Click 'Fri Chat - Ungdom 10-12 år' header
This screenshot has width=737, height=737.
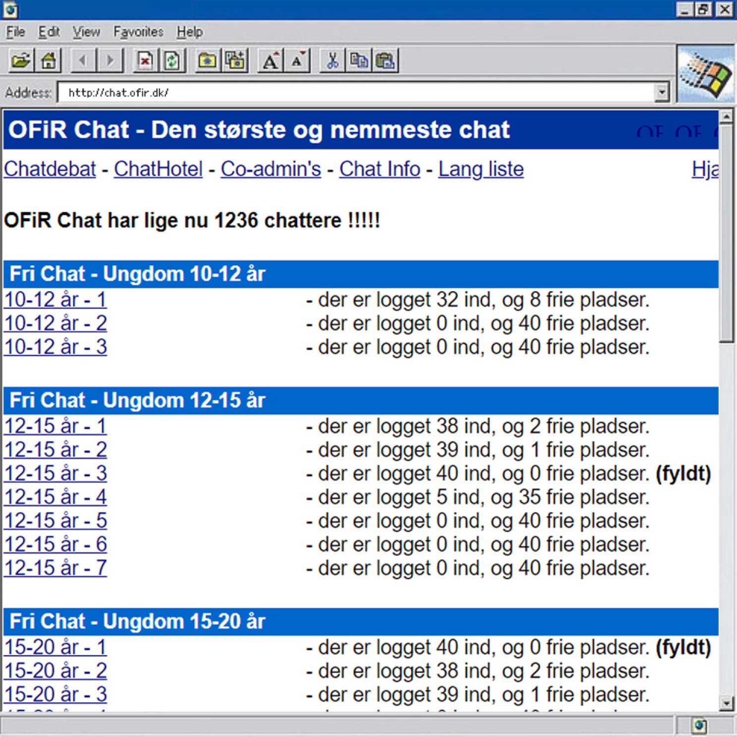361,274
